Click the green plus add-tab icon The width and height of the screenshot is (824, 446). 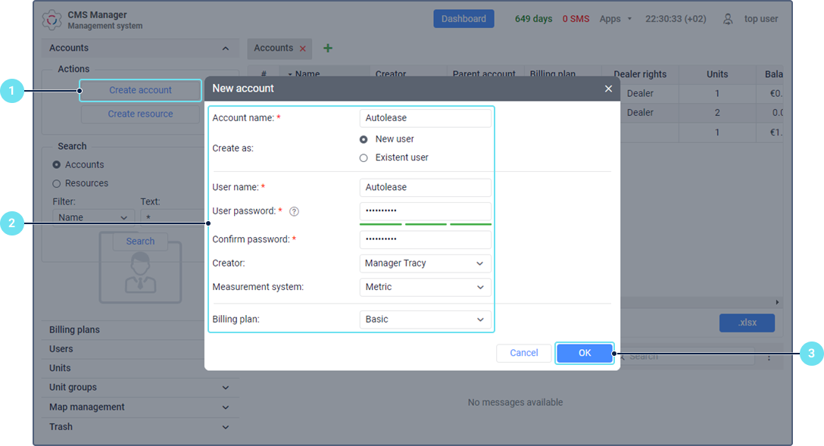point(328,48)
